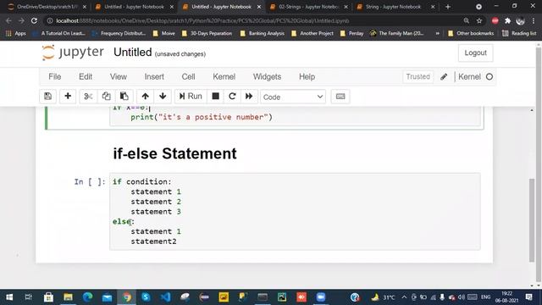Open the Other bookmarks folder

click(471, 34)
